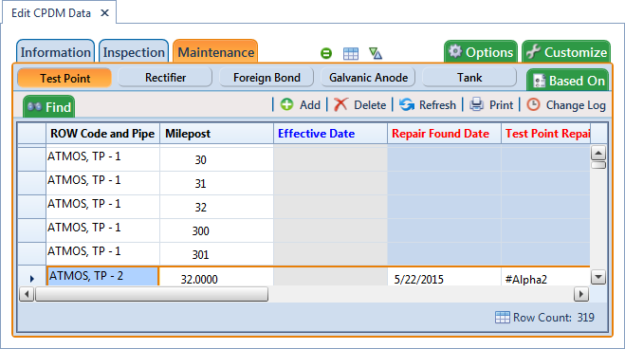Click the Effective Date cell in milepost 30 row
Viewport: 625px width, 349px height.
[x=330, y=158]
